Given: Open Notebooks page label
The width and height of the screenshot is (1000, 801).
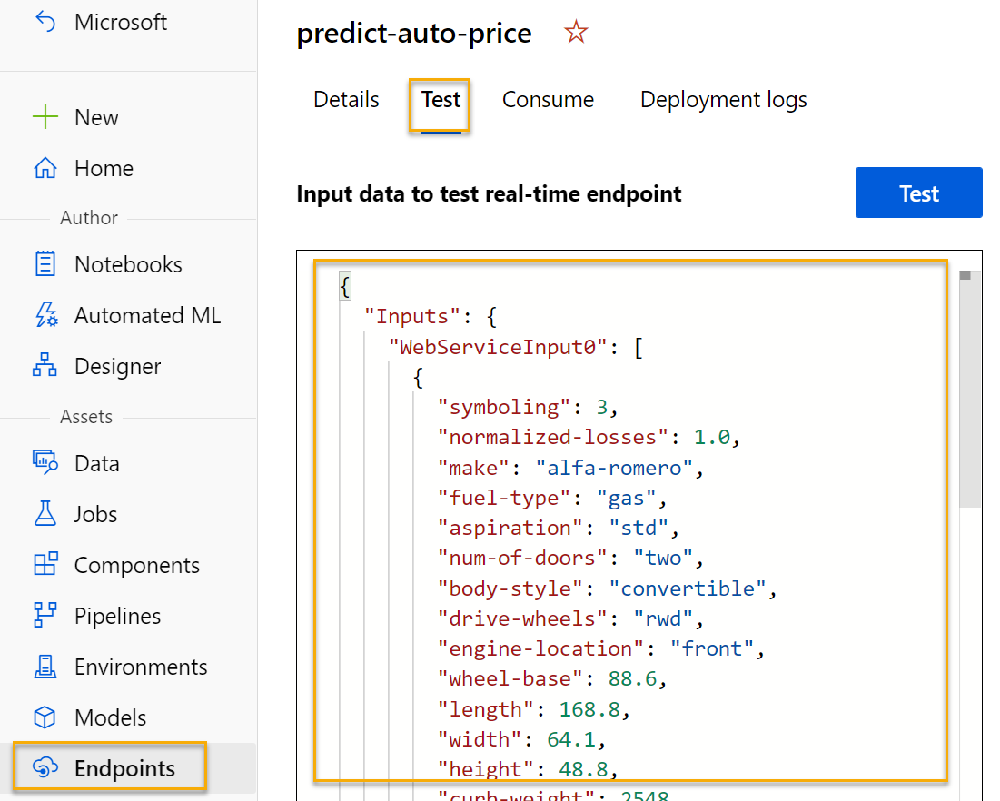Looking at the screenshot, I should click(x=128, y=264).
